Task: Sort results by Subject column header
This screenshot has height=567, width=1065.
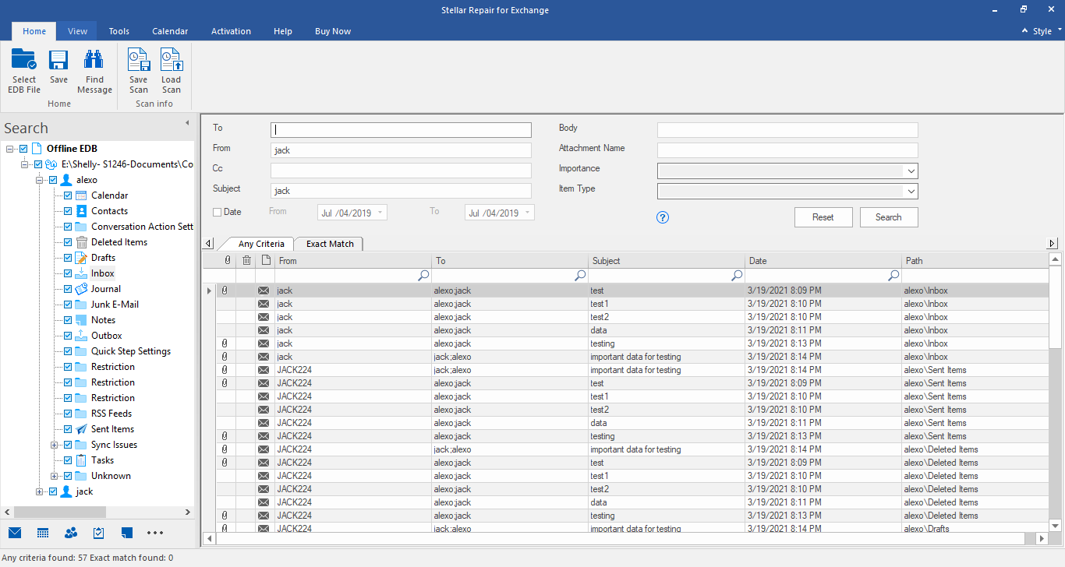Action: [x=667, y=261]
